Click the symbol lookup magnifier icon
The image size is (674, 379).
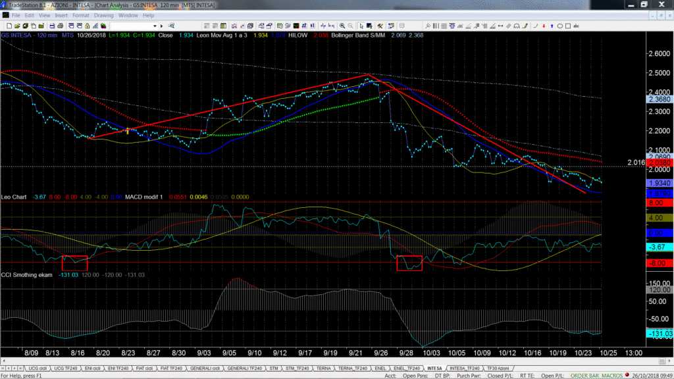(171, 26)
